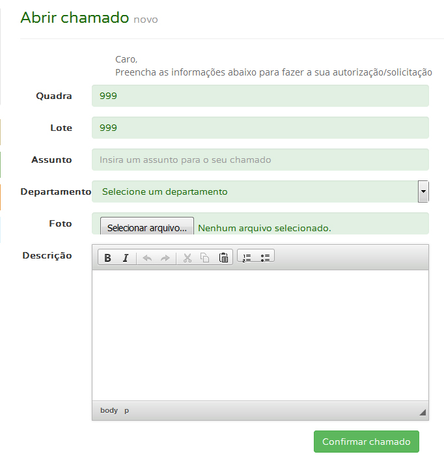Select the p element path
The image size is (444, 465).
127,410
